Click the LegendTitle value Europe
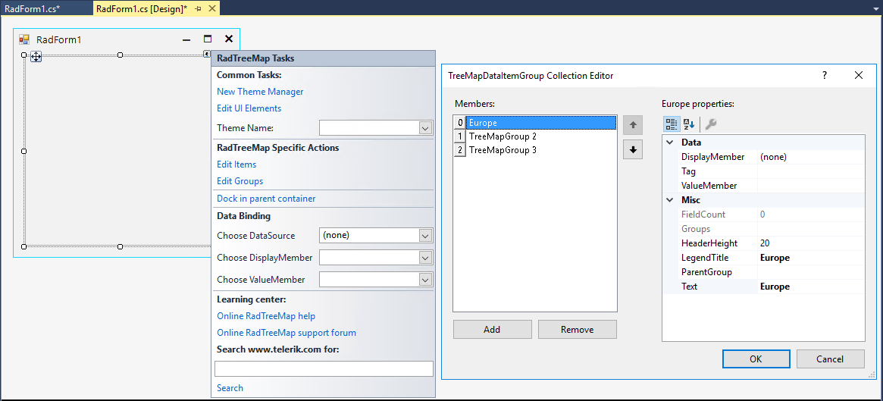This screenshot has height=401, width=883. pos(775,258)
